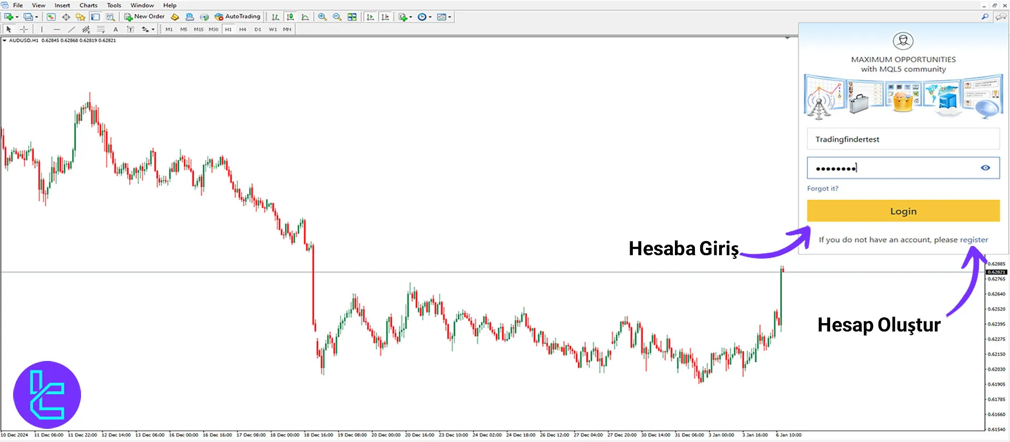Open the Charts menu
1010x442 pixels.
(x=88, y=5)
